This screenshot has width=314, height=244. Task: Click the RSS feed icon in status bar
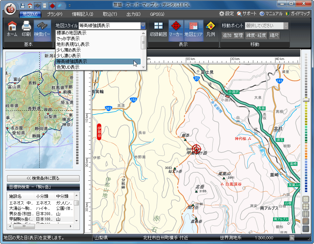click(x=292, y=238)
